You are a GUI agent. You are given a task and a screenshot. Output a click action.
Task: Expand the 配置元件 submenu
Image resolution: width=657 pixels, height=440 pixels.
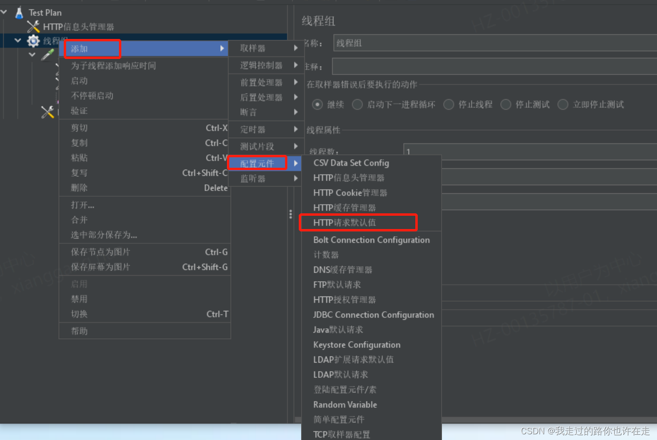coord(265,163)
